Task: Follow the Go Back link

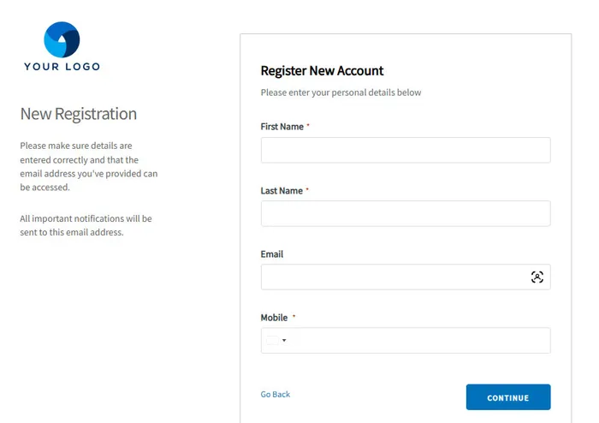Action: [x=276, y=395]
